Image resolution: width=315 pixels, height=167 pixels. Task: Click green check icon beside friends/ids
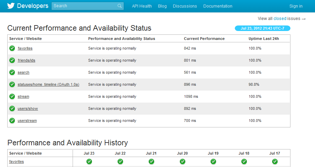pos(12,60)
